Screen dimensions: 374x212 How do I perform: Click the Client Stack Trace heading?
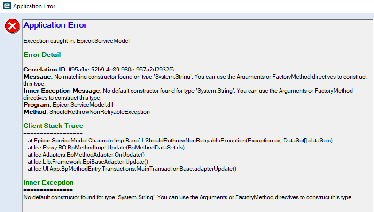pyautogui.click(x=54, y=126)
